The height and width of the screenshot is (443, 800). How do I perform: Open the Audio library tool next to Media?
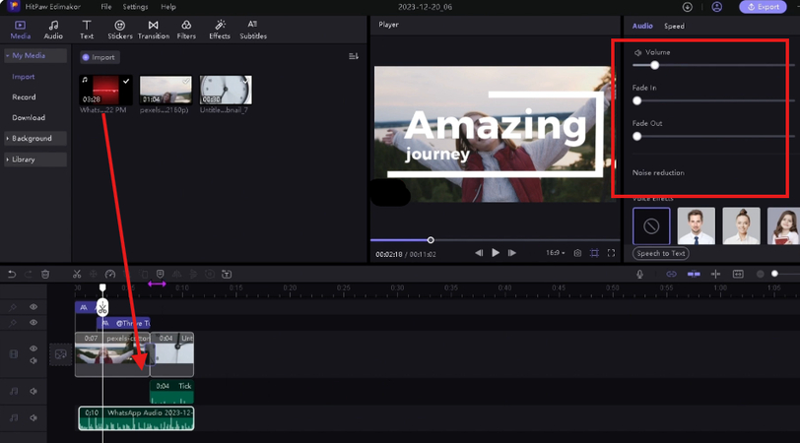point(53,30)
